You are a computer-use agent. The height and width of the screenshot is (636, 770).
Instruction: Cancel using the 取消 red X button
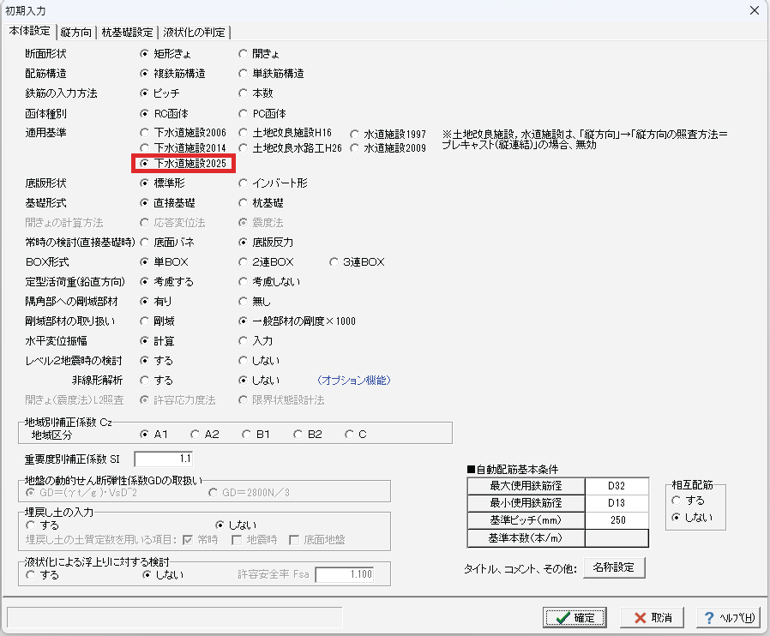coord(653,617)
